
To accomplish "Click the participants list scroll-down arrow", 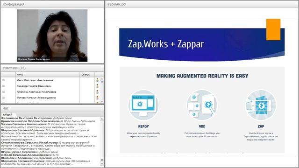I will [x=102, y=102].
